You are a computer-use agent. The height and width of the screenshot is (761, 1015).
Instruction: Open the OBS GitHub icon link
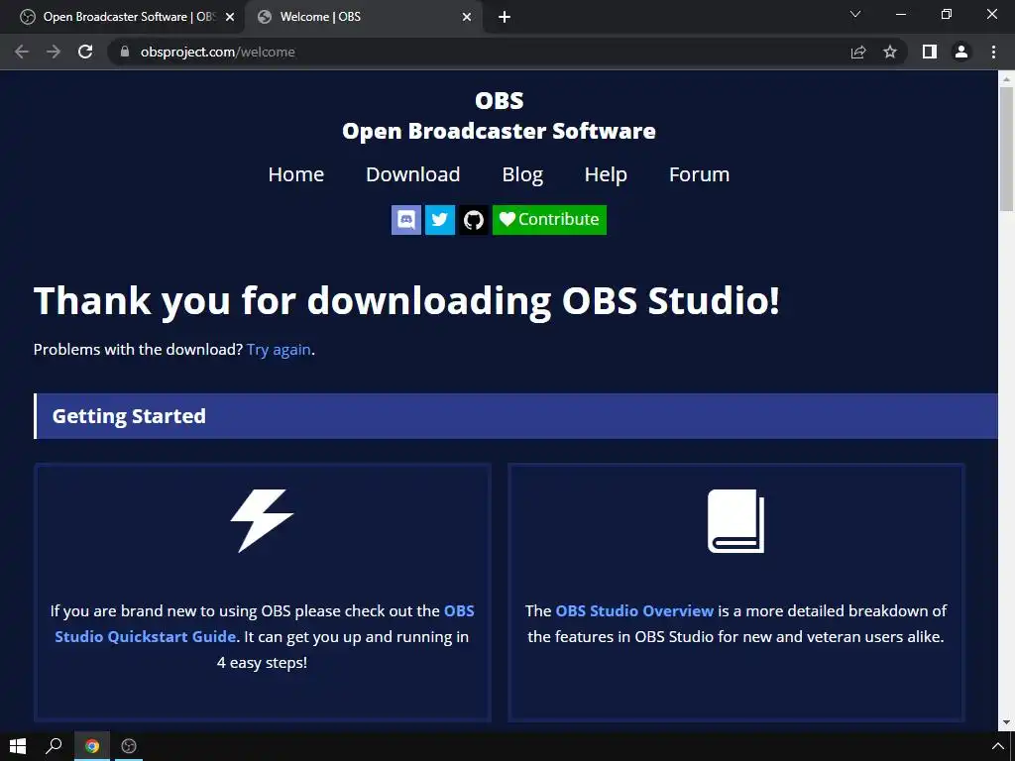point(473,219)
